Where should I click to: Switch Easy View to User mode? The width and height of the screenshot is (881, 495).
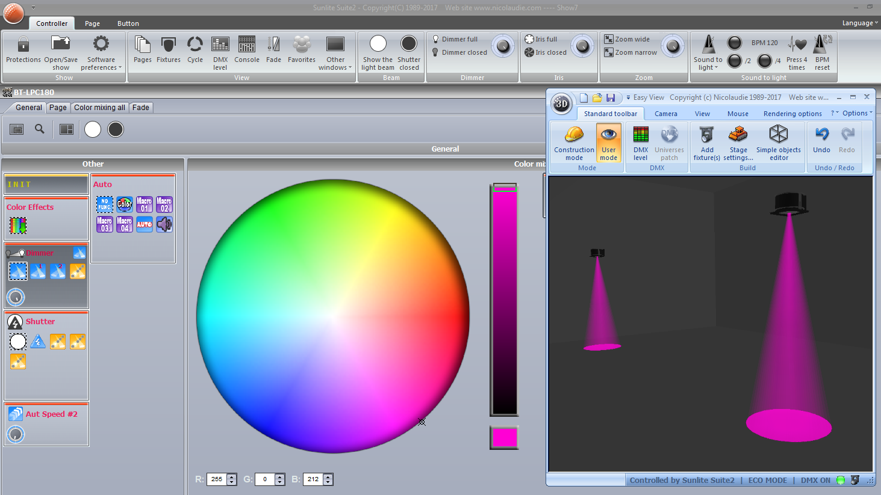(609, 143)
